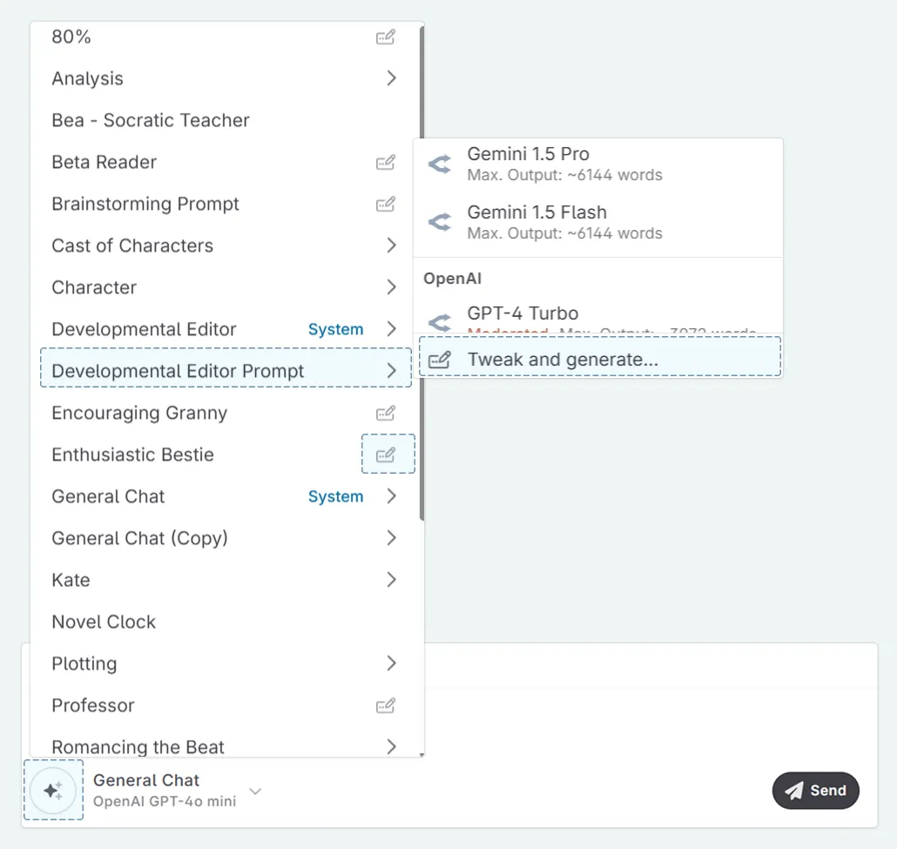The width and height of the screenshot is (897, 849).
Task: Click the edit icon beside Brainstorming Prompt
Action: [x=386, y=204]
